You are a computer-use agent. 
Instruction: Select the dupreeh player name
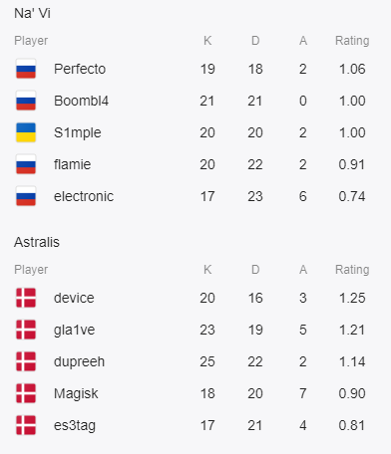pyautogui.click(x=79, y=361)
